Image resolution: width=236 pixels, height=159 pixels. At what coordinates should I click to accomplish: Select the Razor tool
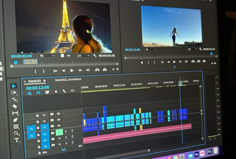click(x=15, y=106)
